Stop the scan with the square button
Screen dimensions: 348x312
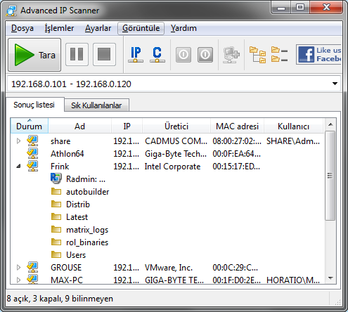tap(104, 54)
